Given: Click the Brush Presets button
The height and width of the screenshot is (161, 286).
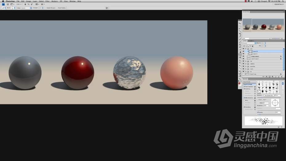Looking at the screenshot, I should tap(247, 82).
